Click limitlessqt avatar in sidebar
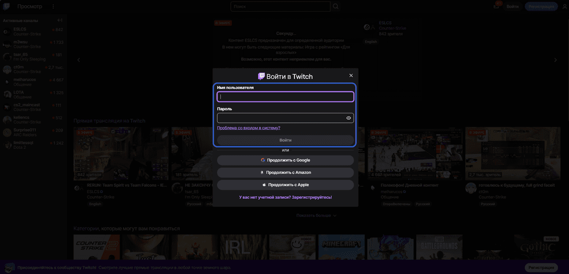This screenshot has height=274, width=569. click(6, 145)
